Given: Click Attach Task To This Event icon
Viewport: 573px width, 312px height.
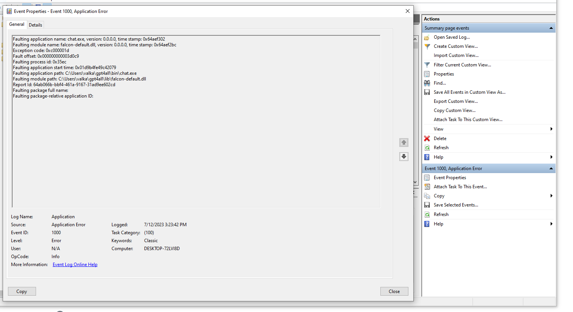Looking at the screenshot, I should 427,186.
